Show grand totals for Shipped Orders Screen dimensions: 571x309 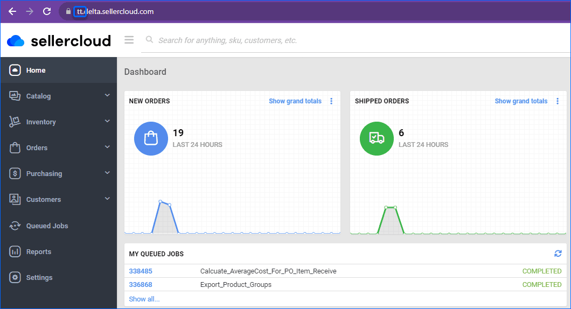521,101
